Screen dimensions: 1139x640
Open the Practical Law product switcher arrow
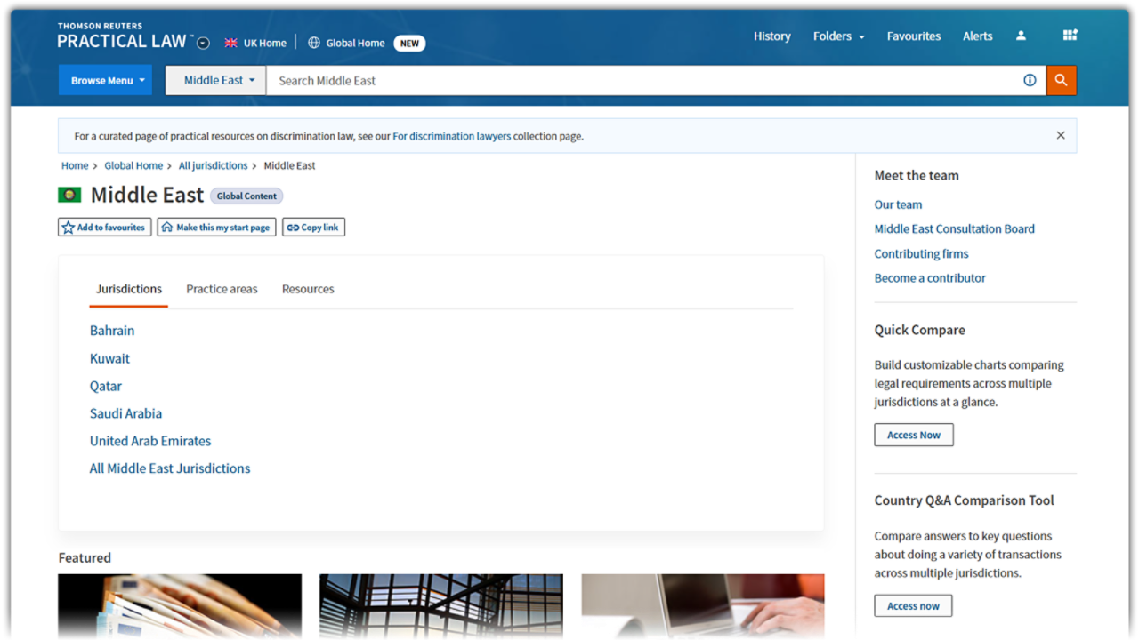tap(204, 43)
